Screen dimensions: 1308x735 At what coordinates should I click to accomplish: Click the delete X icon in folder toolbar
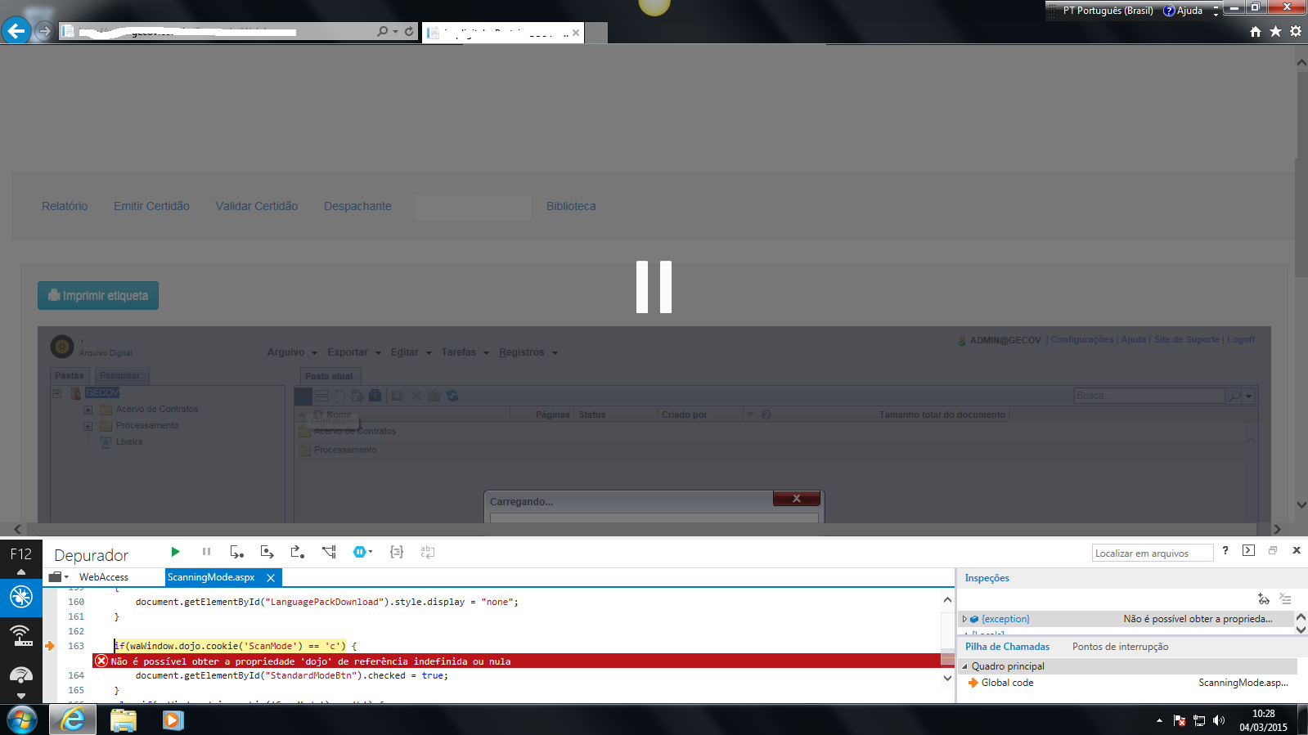416,396
